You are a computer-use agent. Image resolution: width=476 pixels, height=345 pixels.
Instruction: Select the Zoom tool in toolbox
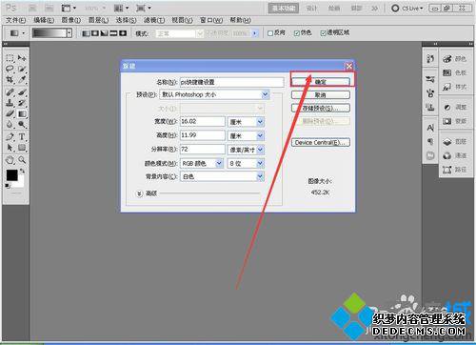[22, 160]
